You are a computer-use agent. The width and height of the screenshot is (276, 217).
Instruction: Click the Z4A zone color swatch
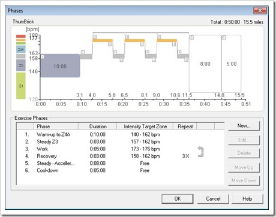point(21,49)
